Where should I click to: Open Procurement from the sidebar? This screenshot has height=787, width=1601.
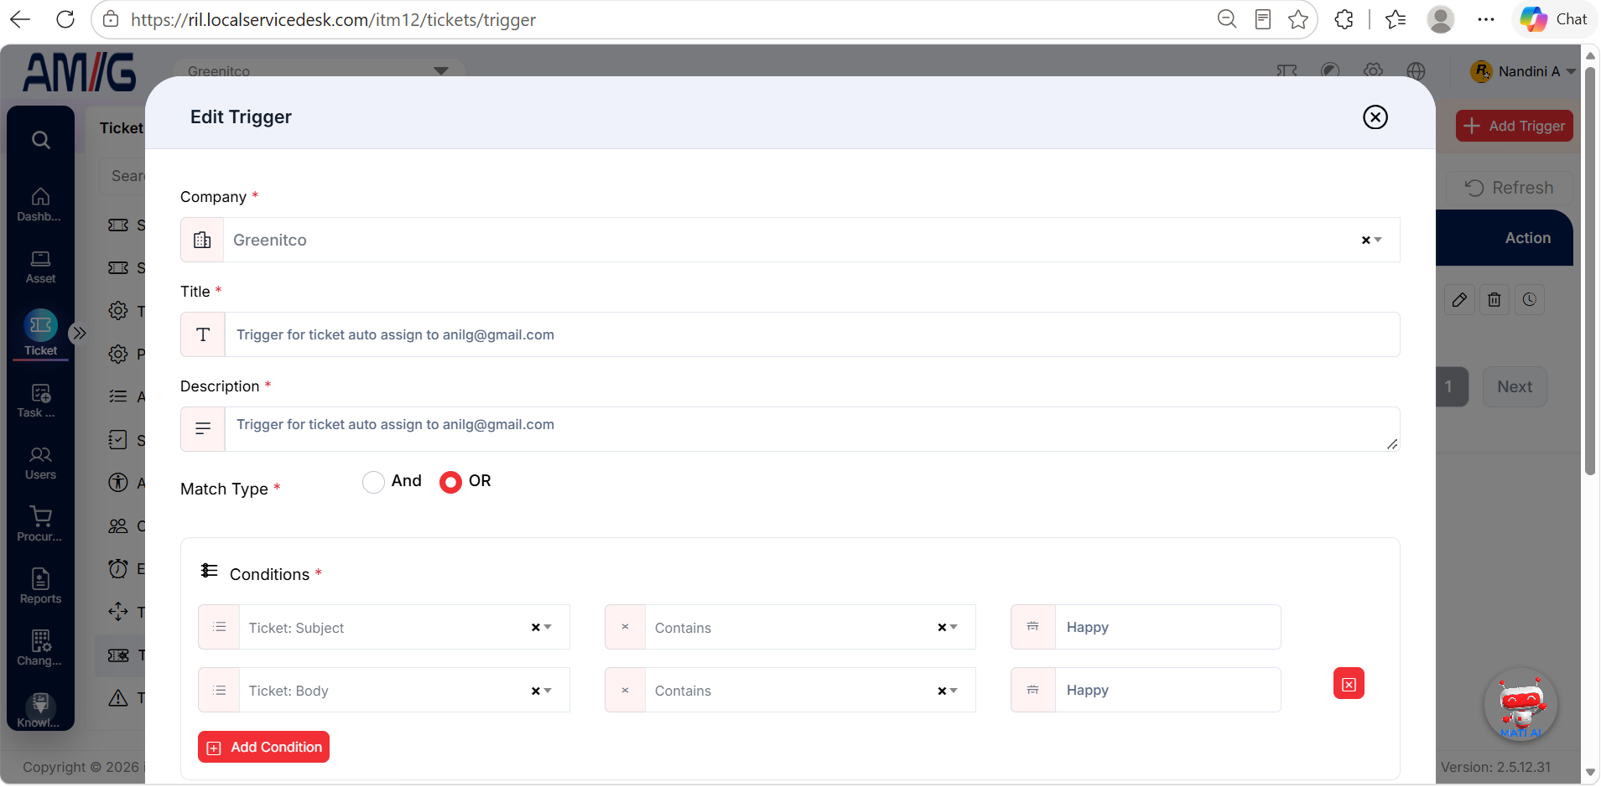point(40,525)
